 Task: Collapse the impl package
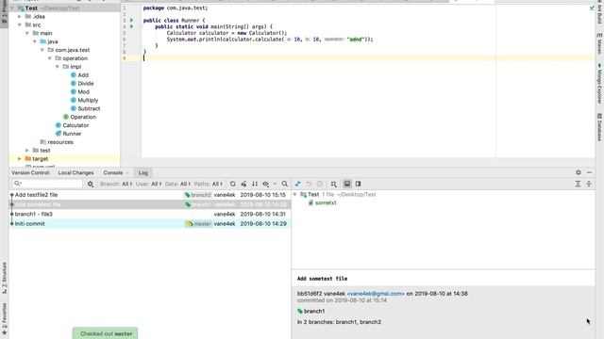[58, 67]
